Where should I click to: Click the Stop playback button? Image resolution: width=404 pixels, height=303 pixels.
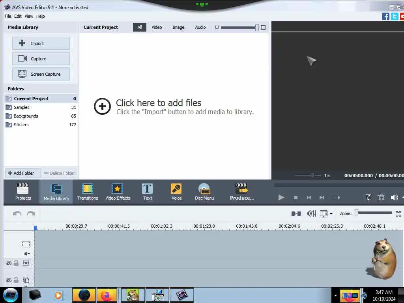pos(296,197)
